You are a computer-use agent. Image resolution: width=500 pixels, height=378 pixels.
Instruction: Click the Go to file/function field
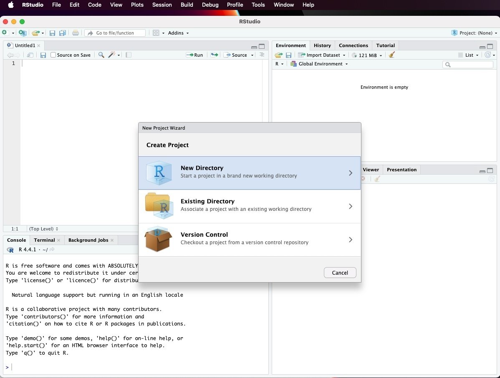point(115,33)
